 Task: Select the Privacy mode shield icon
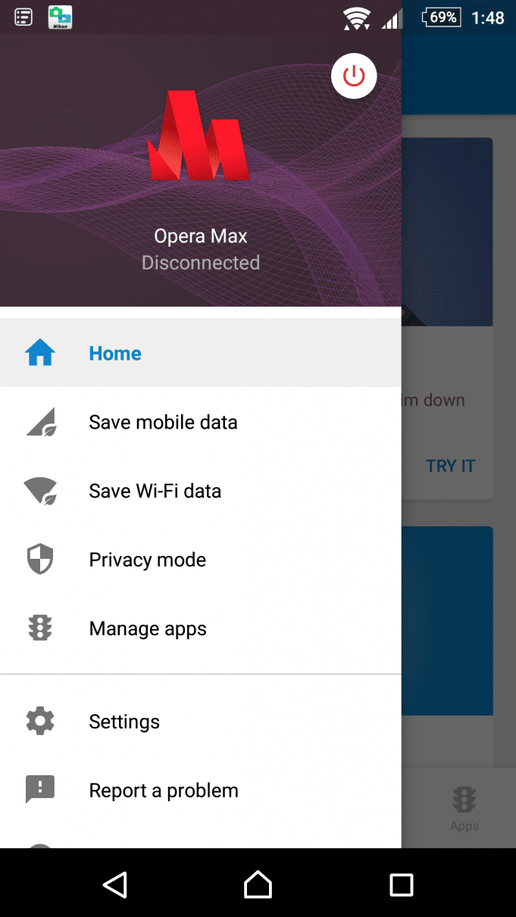pos(40,560)
